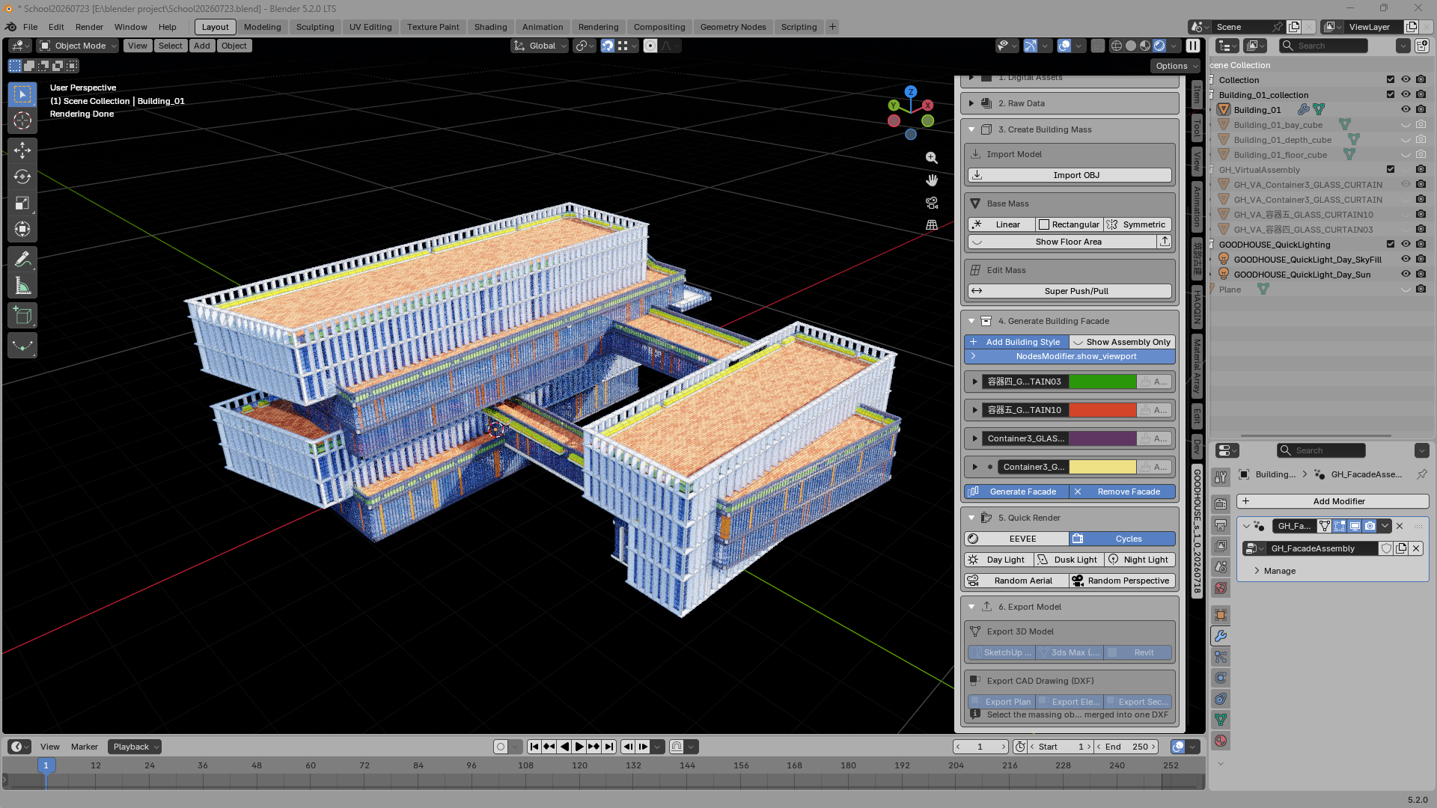Click Generate Facade button
The height and width of the screenshot is (808, 1437).
1016,492
